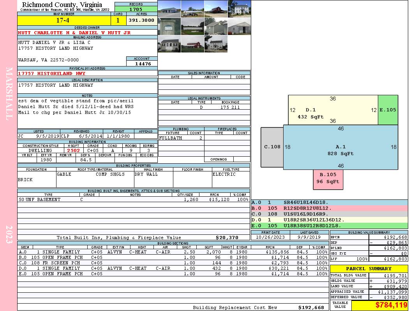
Task: Select the yellow Parcel Summary header
Action: coord(368,269)
